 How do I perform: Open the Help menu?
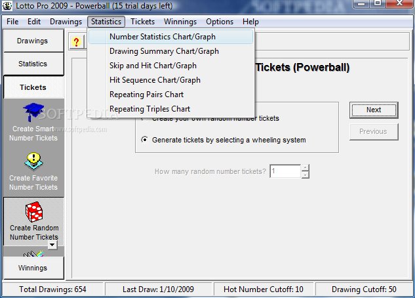tap(250, 22)
